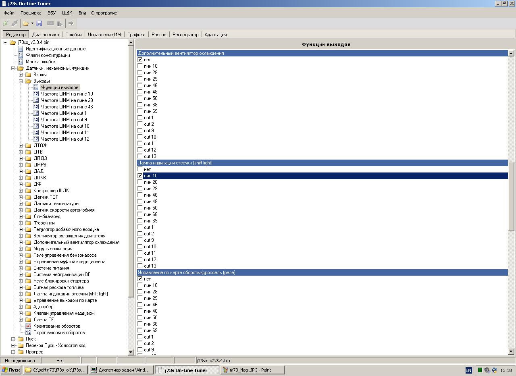Viewport: 516px width, 376px height.
Task: Switch to the Диагностика tab
Action: (x=46, y=35)
